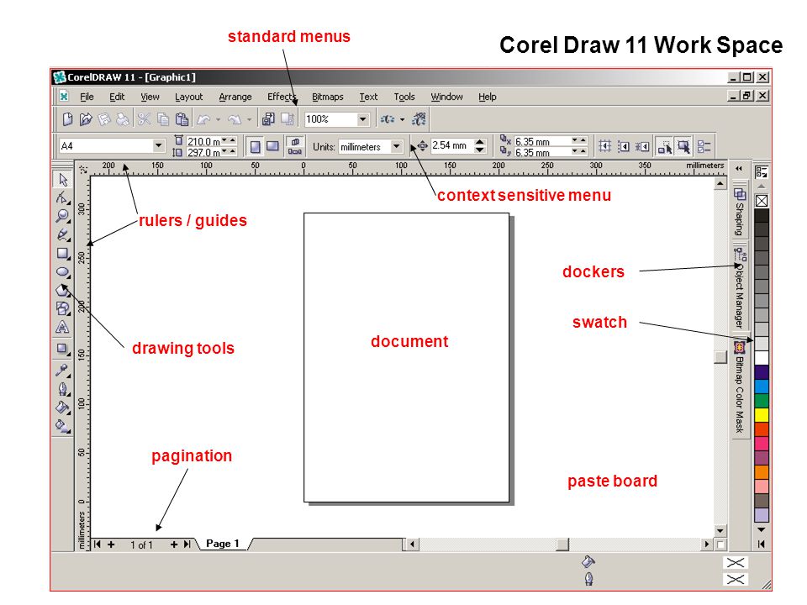
Task: Collapse the docker panel with double chevron
Action: [x=739, y=169]
